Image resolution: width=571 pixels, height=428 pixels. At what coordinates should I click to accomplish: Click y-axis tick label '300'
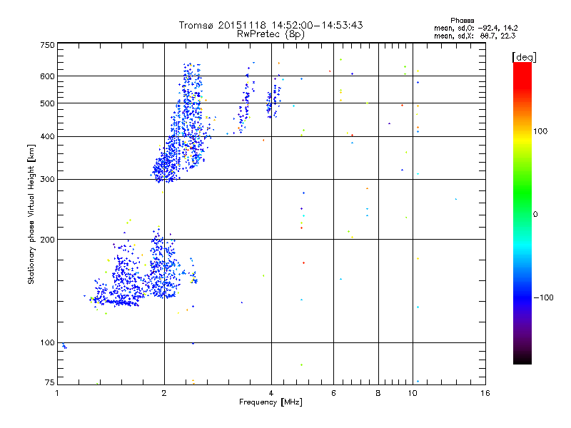click(x=47, y=180)
